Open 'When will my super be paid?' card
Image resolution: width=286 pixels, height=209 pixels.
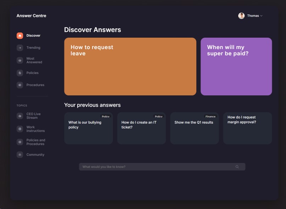[x=236, y=67]
